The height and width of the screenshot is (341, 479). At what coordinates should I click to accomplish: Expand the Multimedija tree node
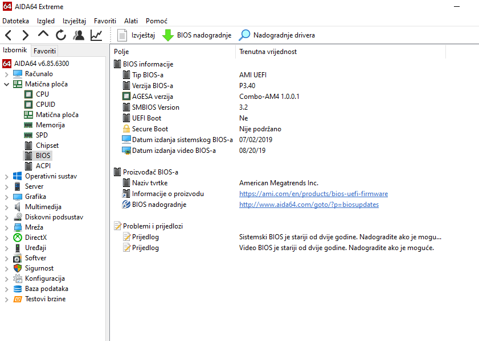(x=6, y=207)
